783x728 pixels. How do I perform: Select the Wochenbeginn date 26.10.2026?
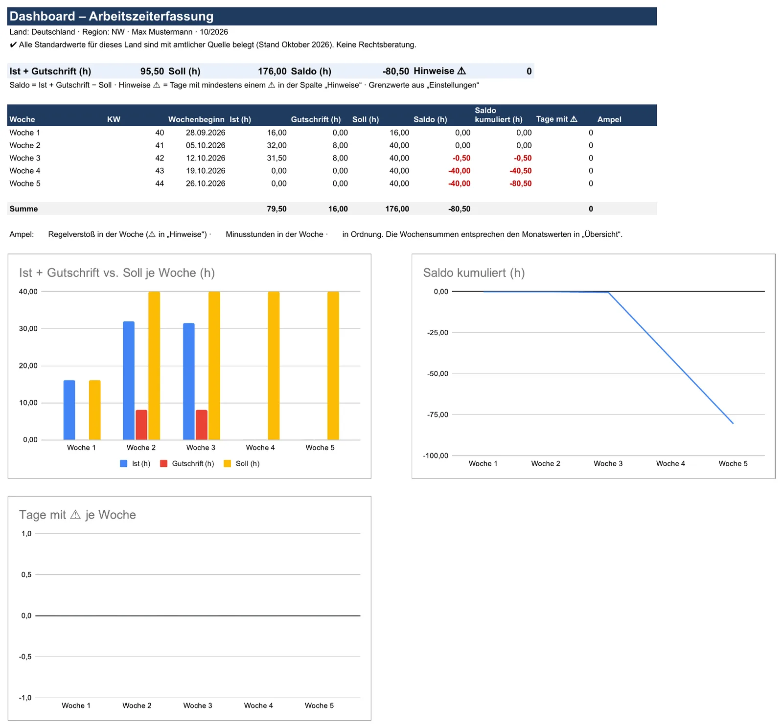coord(206,183)
